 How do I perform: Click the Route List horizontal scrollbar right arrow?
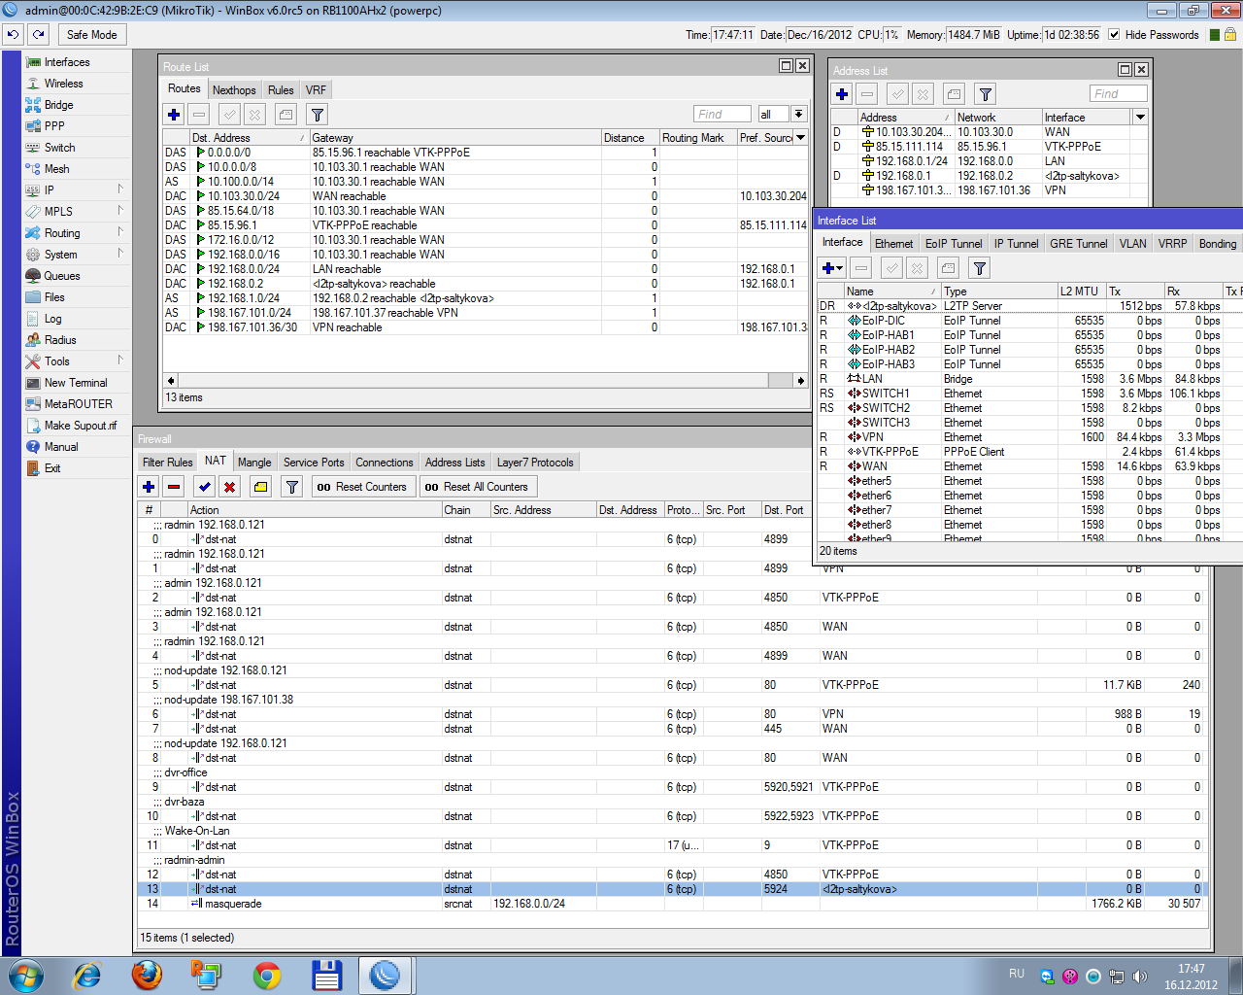coord(801,380)
